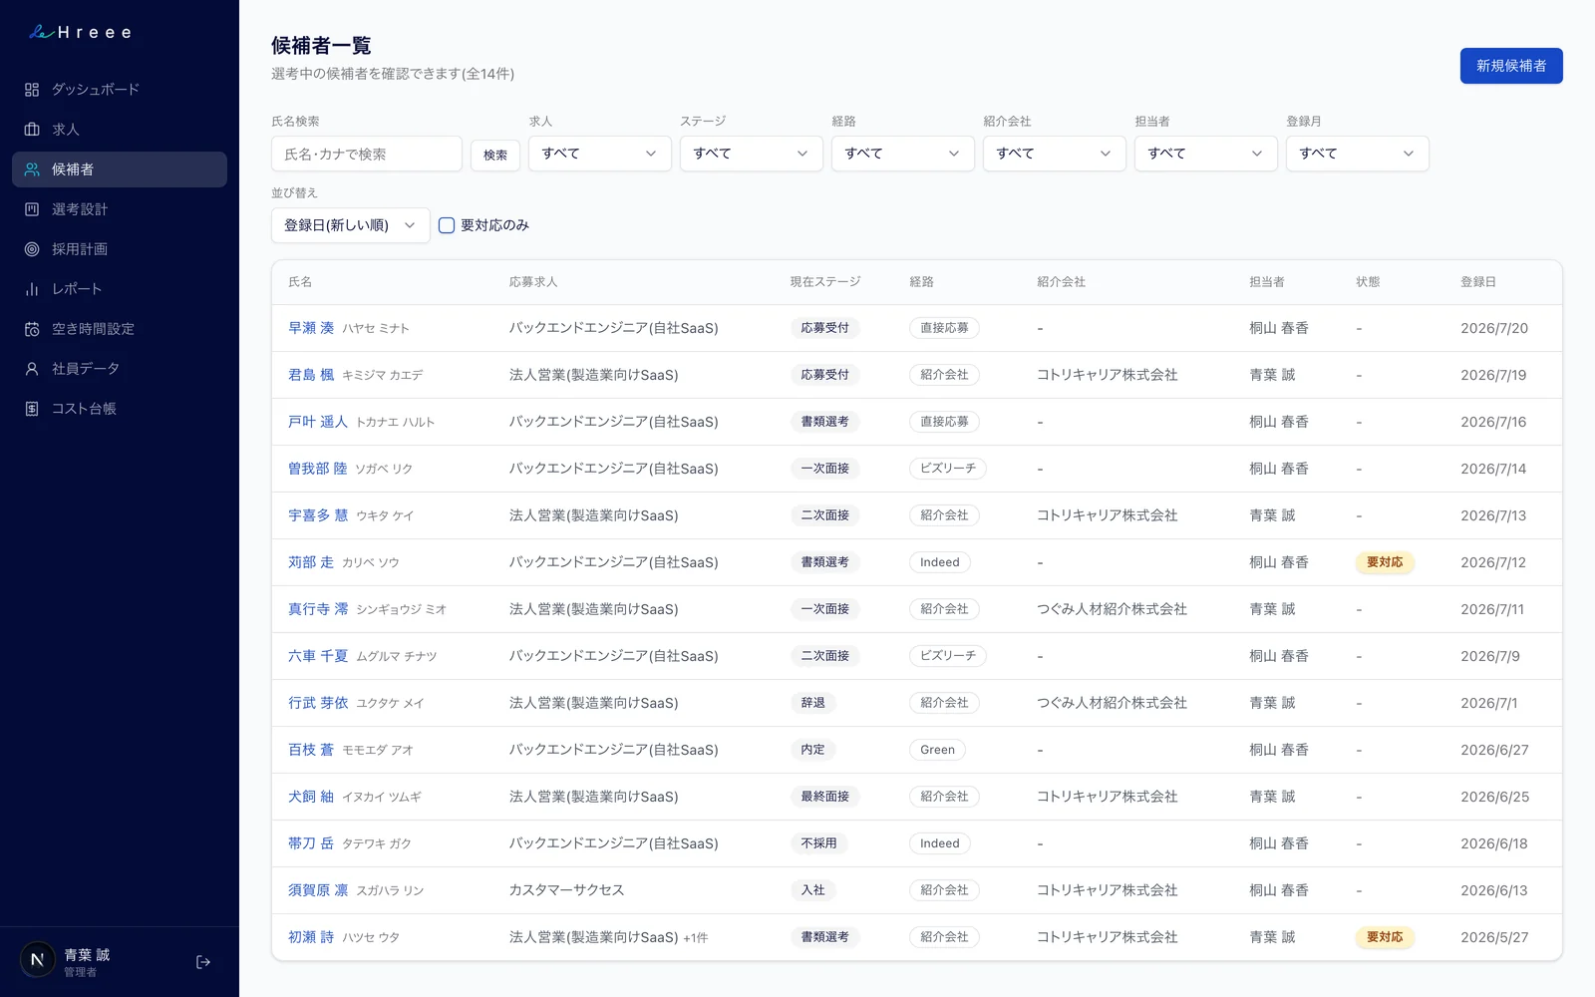Screen dimensions: 1595x997
Task: Click the 選考設計 board icon
Action: point(32,209)
